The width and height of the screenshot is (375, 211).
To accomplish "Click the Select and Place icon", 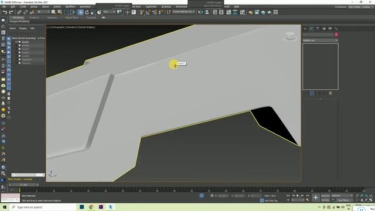I will [99, 12].
